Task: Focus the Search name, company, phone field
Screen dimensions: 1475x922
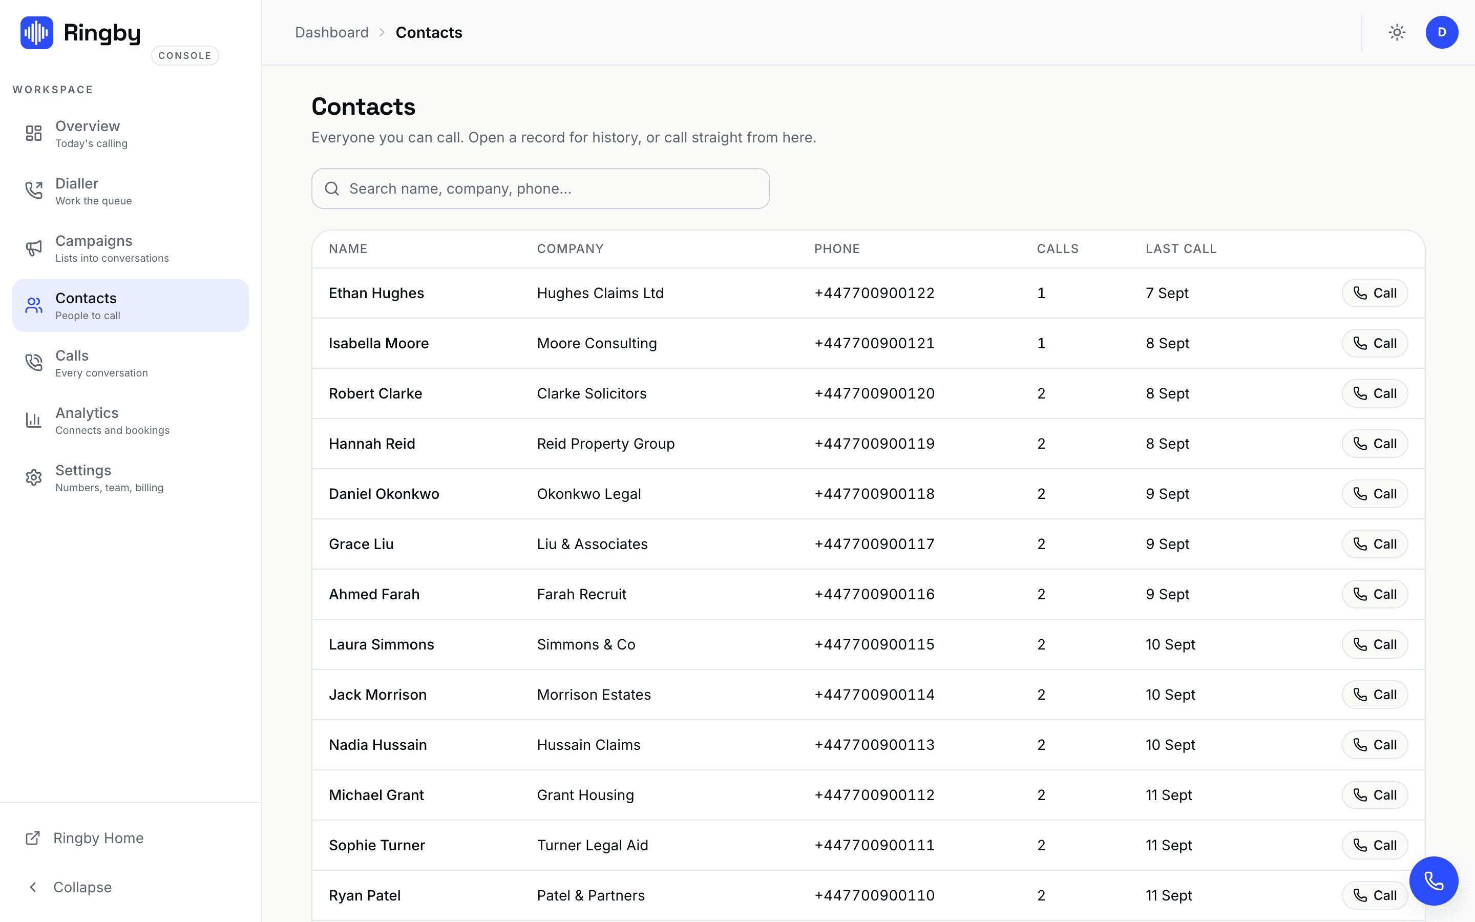Action: click(540, 188)
